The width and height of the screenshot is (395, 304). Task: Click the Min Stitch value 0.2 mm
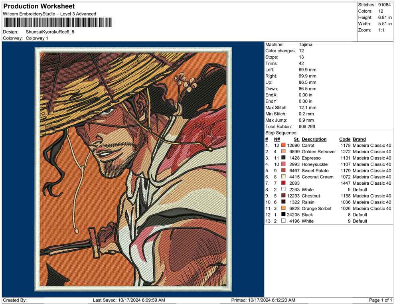(306, 114)
